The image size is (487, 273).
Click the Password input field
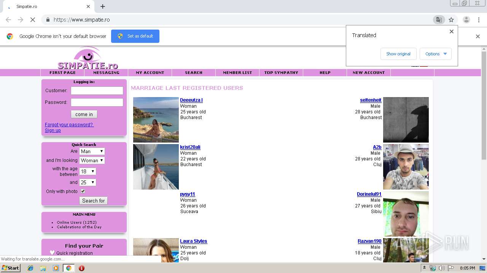(x=97, y=102)
